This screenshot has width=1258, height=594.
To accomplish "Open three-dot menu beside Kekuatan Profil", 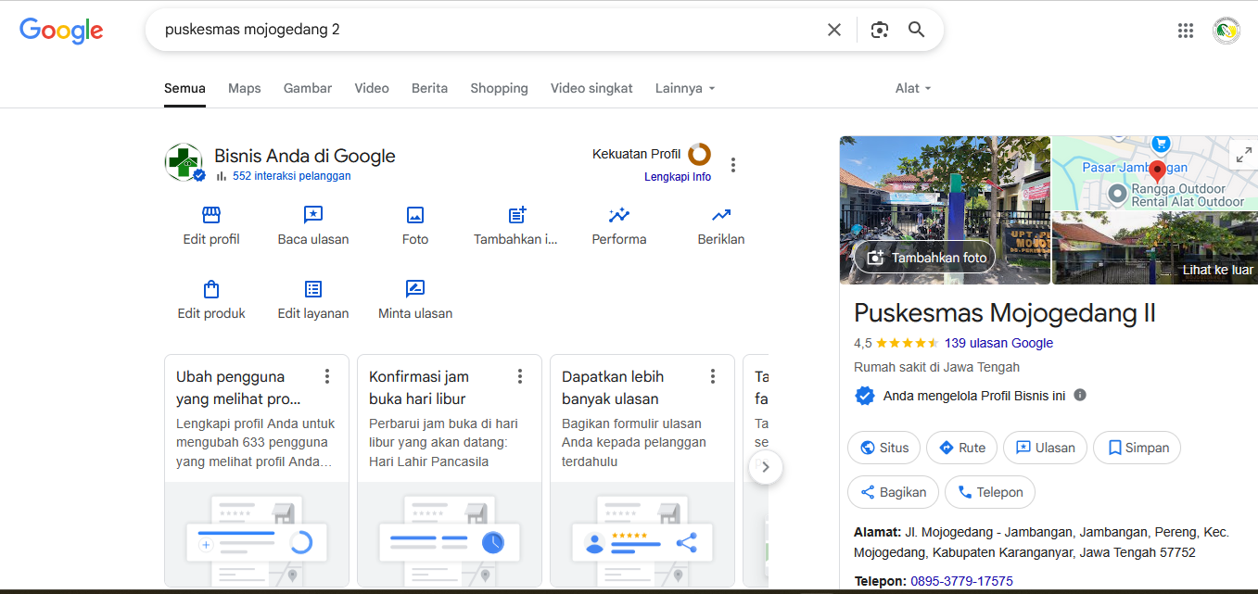I will tap(733, 165).
